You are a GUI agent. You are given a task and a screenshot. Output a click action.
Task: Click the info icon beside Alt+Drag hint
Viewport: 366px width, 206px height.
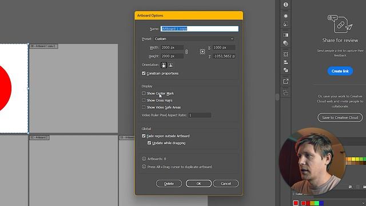pyautogui.click(x=144, y=167)
